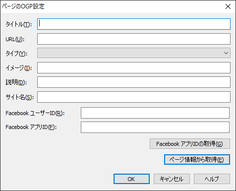Click the URL(U) label
Image resolution: width=236 pixels, height=191 pixels.
coord(15,39)
